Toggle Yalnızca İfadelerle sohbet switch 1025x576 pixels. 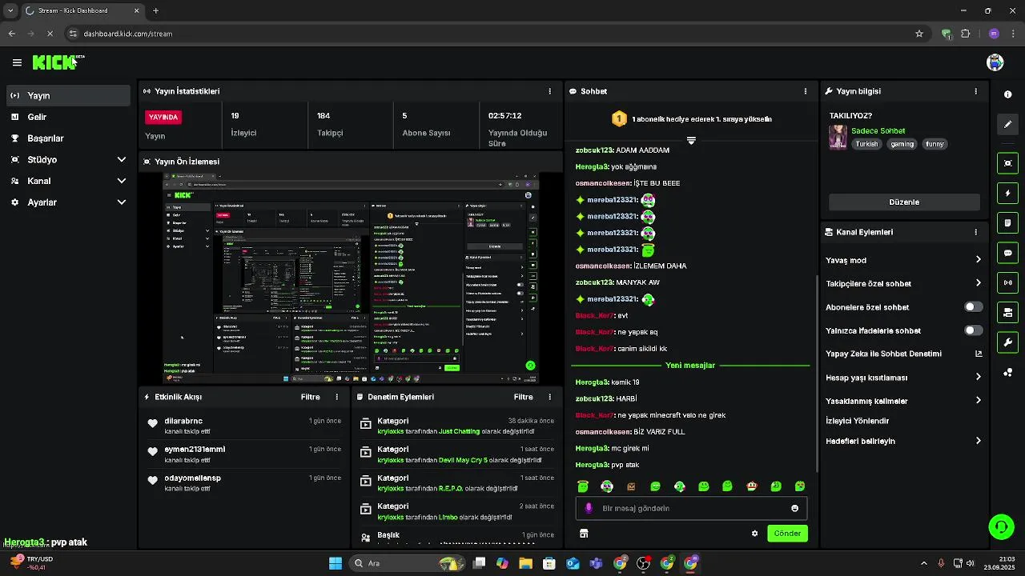pos(973,330)
